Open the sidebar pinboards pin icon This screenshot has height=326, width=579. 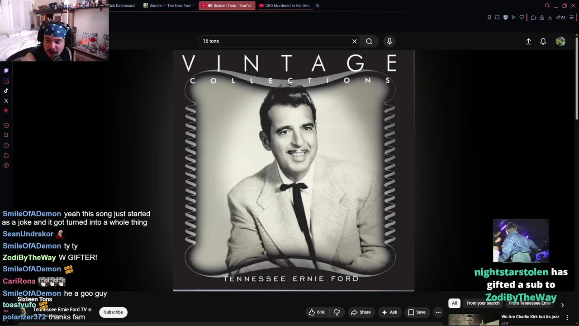tap(6, 135)
